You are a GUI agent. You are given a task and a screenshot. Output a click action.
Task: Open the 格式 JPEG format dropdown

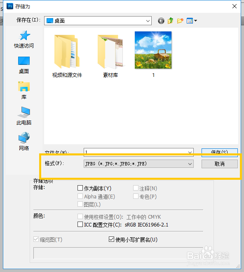(138, 164)
